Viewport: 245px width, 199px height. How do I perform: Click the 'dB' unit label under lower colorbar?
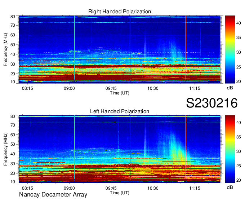230,187
